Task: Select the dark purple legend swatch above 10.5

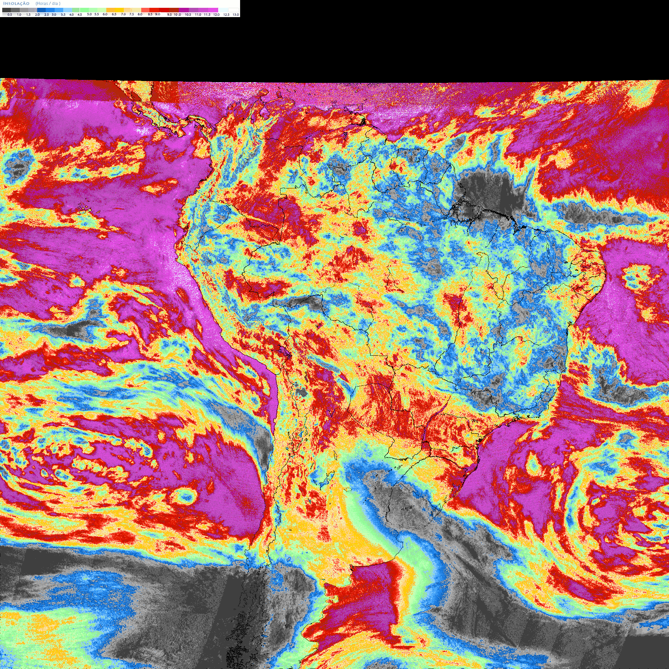Action: 184,10
